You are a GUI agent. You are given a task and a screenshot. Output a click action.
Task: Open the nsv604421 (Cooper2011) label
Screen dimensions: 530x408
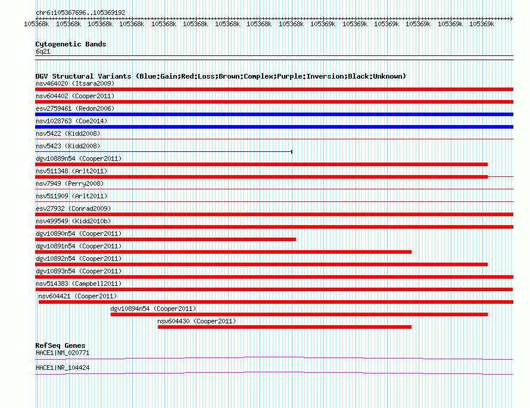(77, 296)
